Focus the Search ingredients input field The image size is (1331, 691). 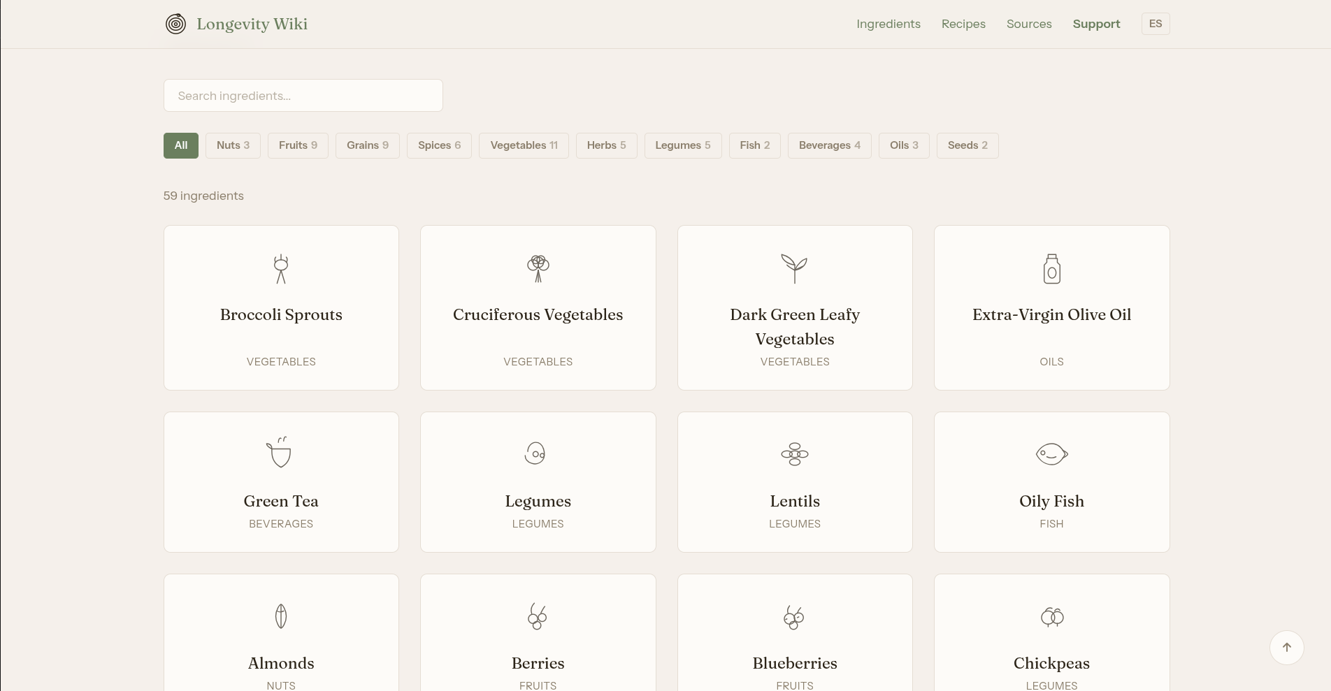click(x=303, y=96)
